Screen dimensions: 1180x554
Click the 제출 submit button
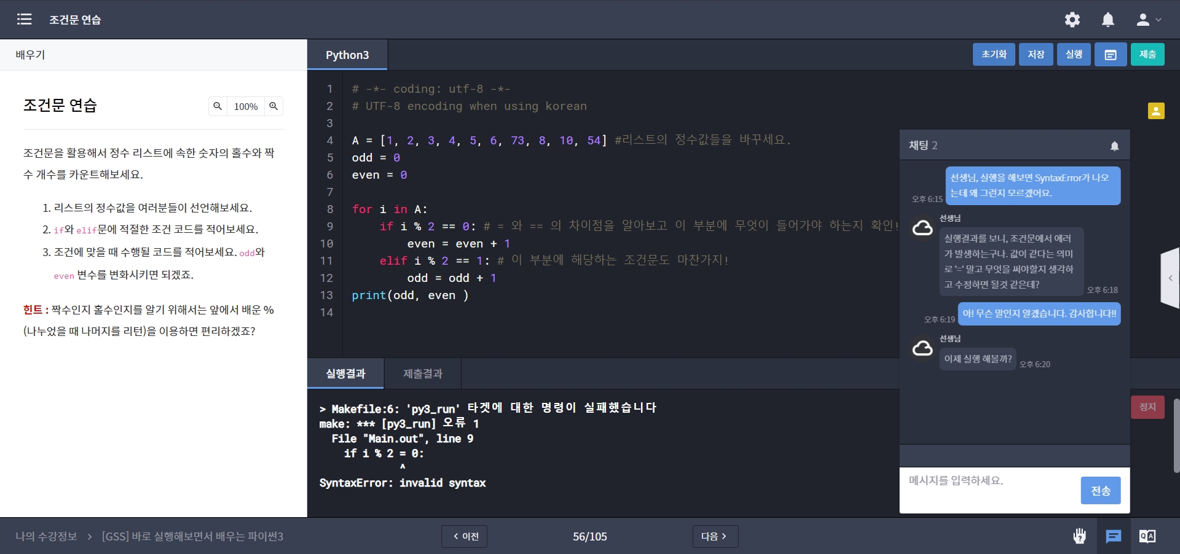point(1147,55)
